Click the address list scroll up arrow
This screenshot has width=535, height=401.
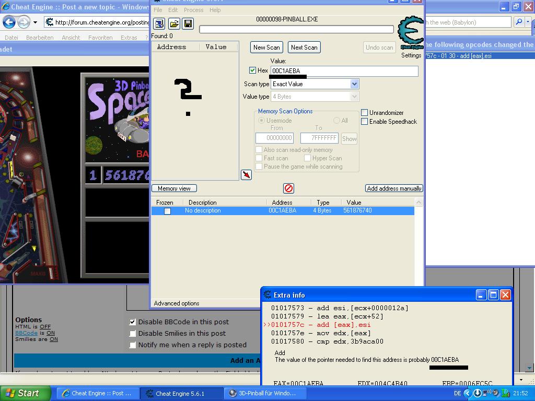418,202
